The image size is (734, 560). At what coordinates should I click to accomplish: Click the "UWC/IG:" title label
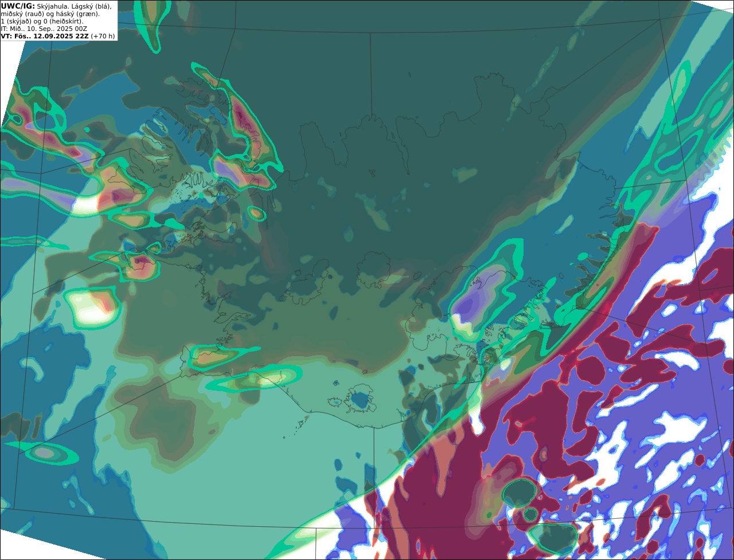pos(18,6)
